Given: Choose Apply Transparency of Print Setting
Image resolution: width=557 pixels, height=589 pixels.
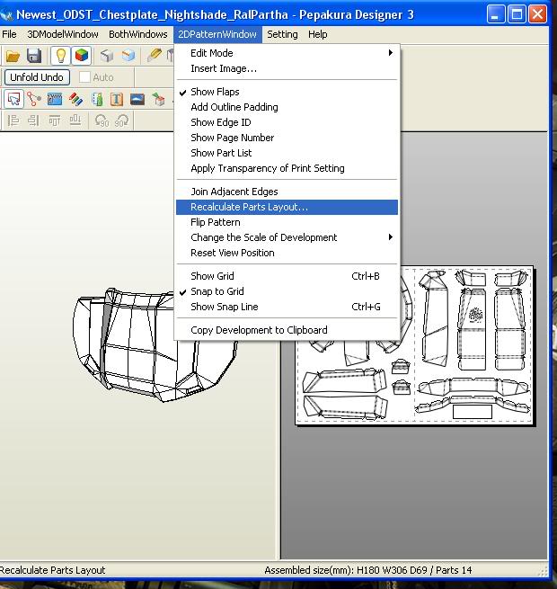Looking at the screenshot, I should (287, 168).
